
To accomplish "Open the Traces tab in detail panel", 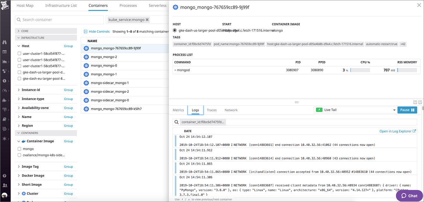I will point(212,110).
